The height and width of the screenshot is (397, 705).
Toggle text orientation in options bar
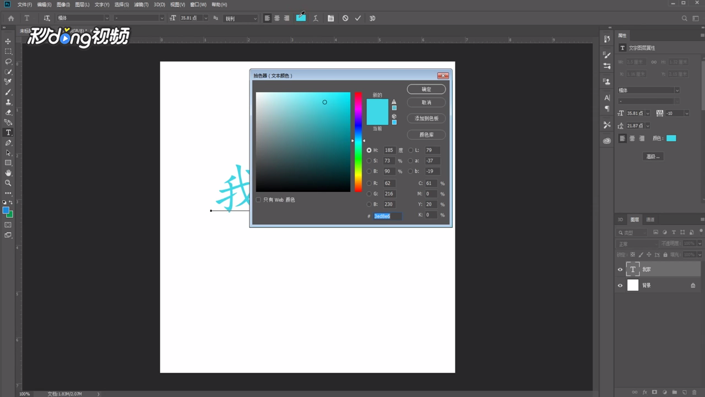(x=47, y=18)
